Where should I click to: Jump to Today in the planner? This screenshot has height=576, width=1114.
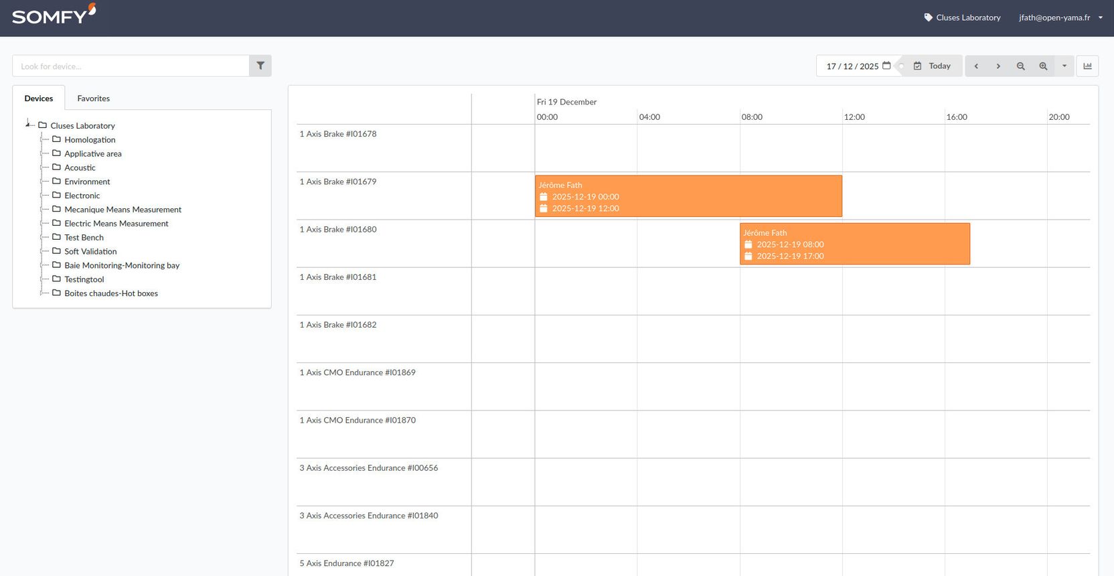tap(932, 66)
